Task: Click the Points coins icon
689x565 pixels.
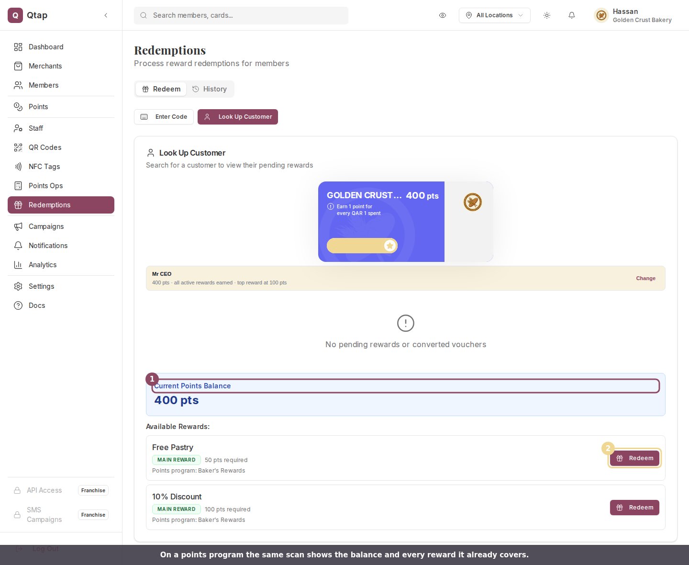Action: 18,107
